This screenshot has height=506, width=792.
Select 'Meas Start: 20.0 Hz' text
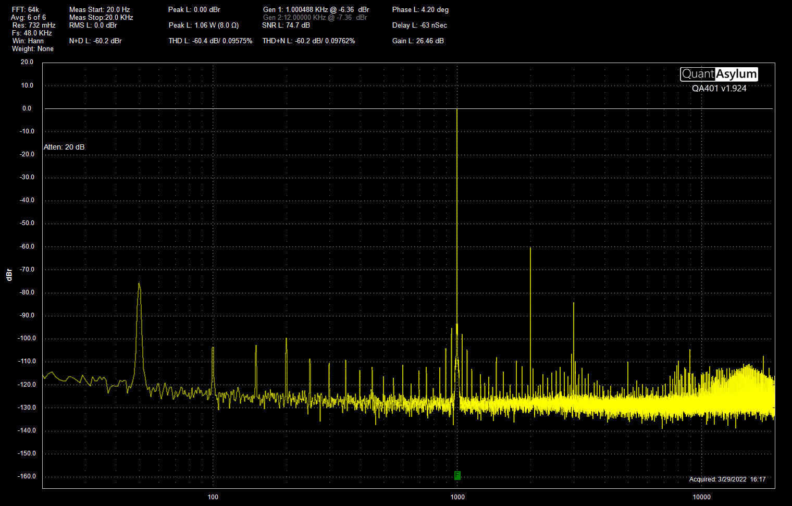pyautogui.click(x=100, y=9)
